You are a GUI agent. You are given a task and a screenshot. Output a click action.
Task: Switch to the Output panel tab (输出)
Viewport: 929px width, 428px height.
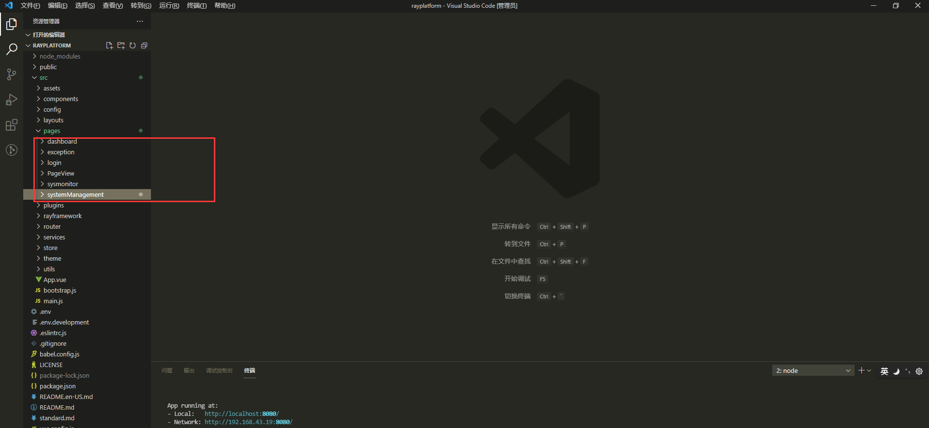(189, 370)
